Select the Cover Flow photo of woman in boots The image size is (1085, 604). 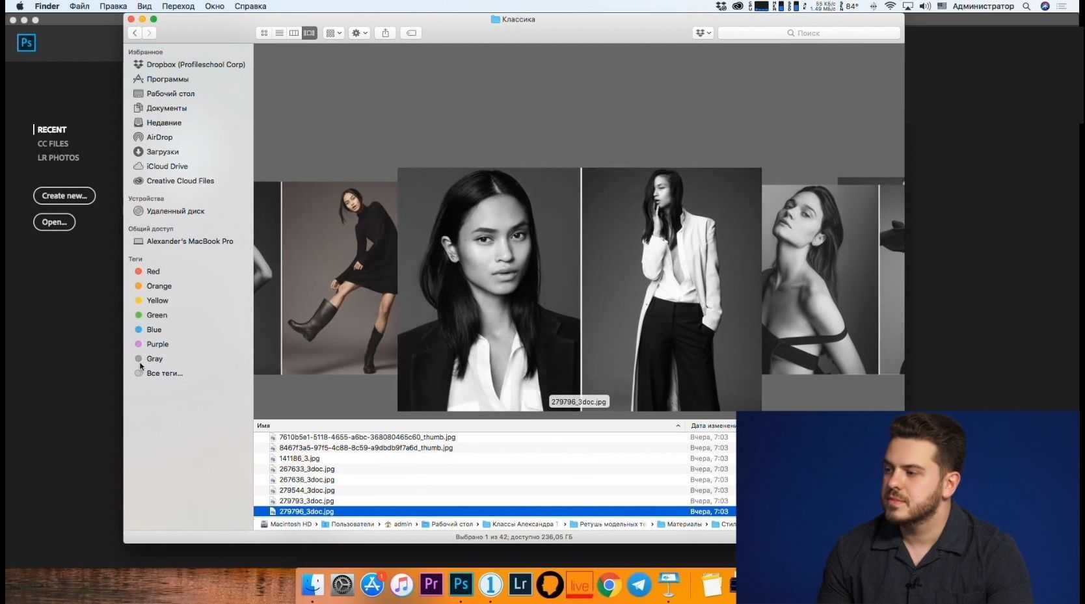tap(339, 278)
